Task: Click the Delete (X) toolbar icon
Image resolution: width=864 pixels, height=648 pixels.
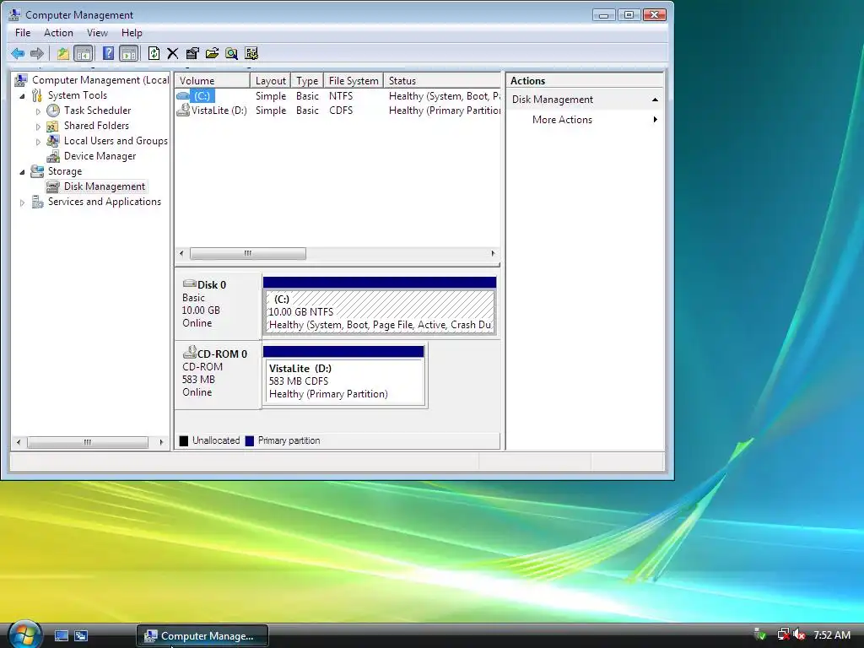Action: [x=172, y=53]
